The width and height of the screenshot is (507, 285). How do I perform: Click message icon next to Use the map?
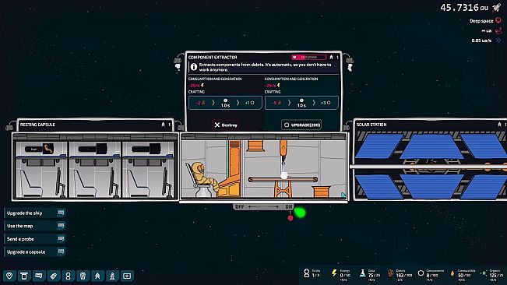(x=61, y=226)
